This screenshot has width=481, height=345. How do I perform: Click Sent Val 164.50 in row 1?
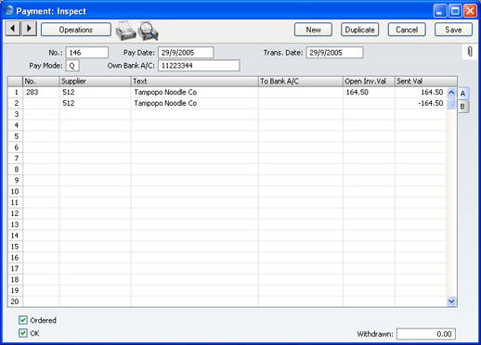tap(421, 92)
